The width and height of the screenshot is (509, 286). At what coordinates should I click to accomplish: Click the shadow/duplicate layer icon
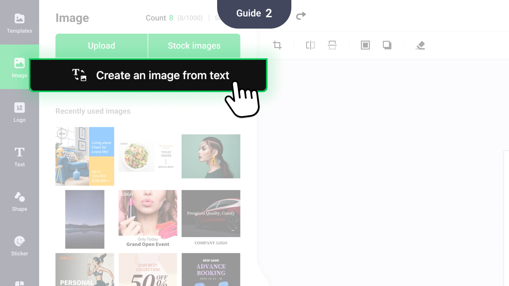click(x=387, y=45)
